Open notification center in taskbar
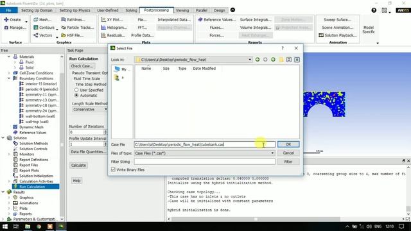The width and height of the screenshot is (411, 231). (401, 227)
